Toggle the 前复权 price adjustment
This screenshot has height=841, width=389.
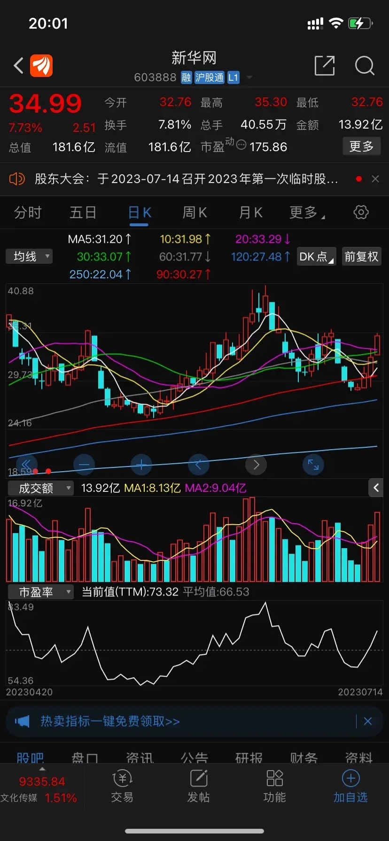point(361,257)
